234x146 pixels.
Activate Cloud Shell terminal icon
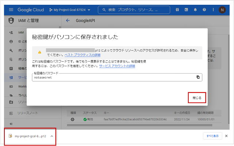(x=186, y=10)
